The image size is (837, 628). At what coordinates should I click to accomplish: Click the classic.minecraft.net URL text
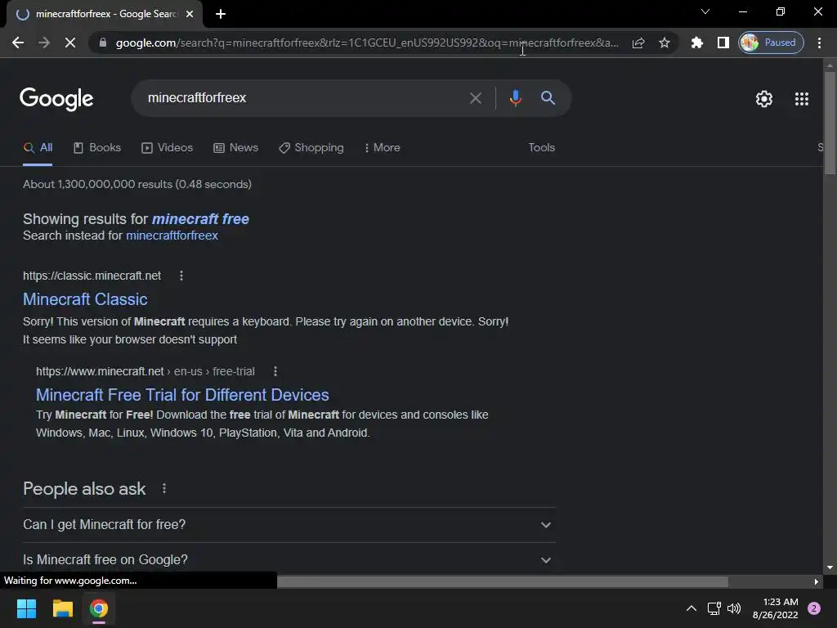[92, 276]
